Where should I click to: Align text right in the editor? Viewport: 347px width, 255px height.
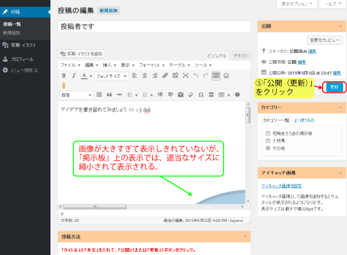(155, 75)
